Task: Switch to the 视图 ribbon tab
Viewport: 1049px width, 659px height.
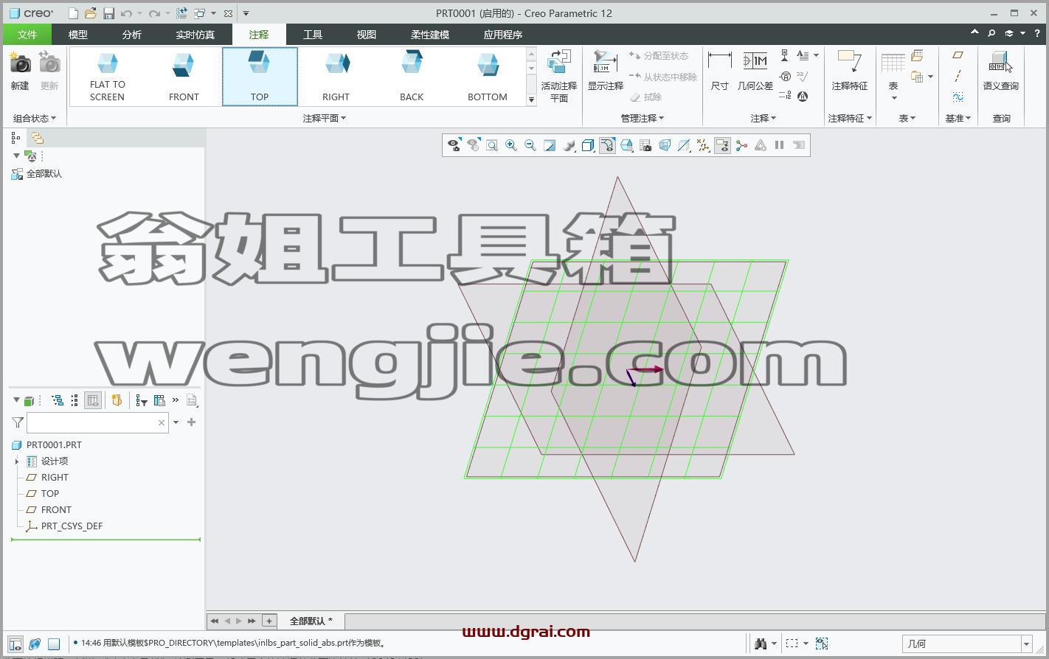Action: (x=367, y=34)
